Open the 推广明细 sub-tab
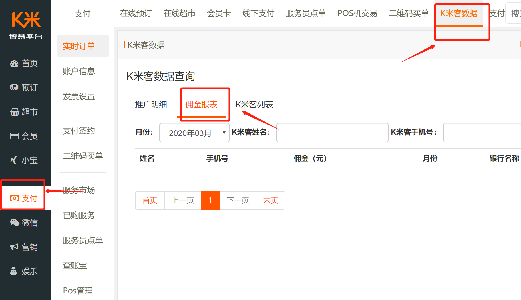521x300 pixels. pos(151,105)
